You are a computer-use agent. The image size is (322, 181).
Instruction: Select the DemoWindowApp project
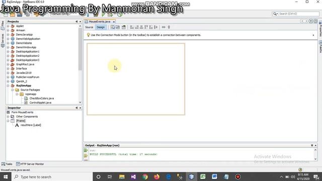pyautogui.click(x=26, y=47)
